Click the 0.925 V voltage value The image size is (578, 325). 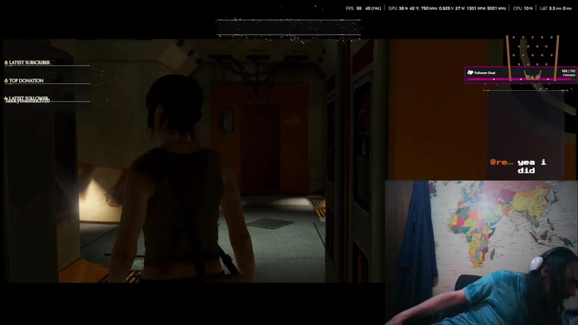click(x=447, y=9)
